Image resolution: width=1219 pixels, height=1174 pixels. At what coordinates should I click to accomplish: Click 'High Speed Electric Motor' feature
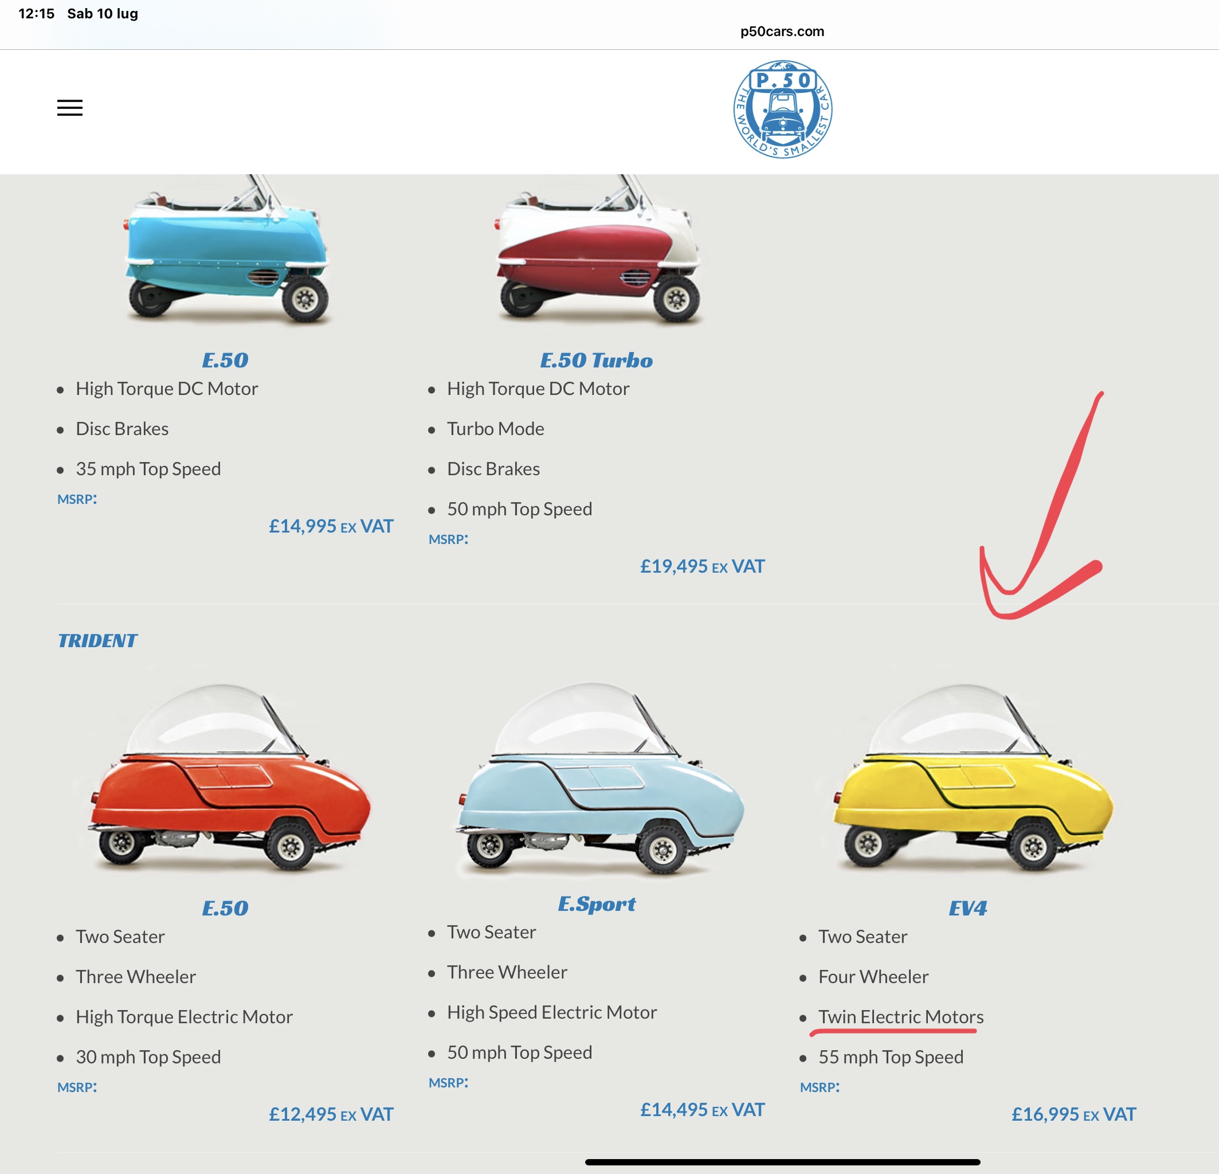(552, 1013)
